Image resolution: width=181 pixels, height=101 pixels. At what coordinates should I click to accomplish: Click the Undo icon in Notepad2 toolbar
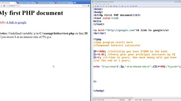pyautogui.click(x=101, y=6)
